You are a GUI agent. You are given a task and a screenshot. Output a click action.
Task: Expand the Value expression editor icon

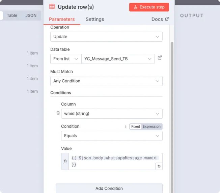159,166
